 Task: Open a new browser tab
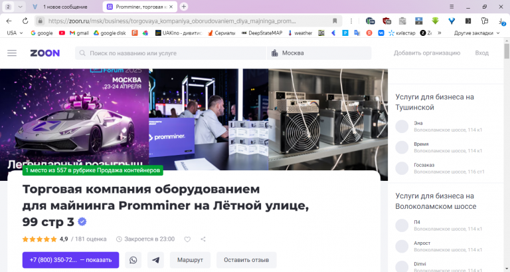[x=184, y=7]
